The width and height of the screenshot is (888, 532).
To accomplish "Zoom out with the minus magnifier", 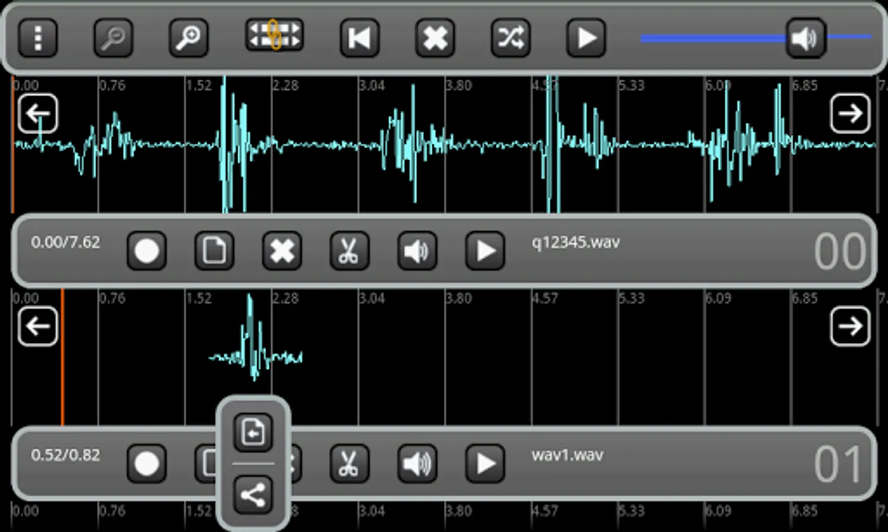I will (113, 38).
